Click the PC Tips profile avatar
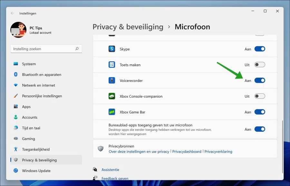 18,30
